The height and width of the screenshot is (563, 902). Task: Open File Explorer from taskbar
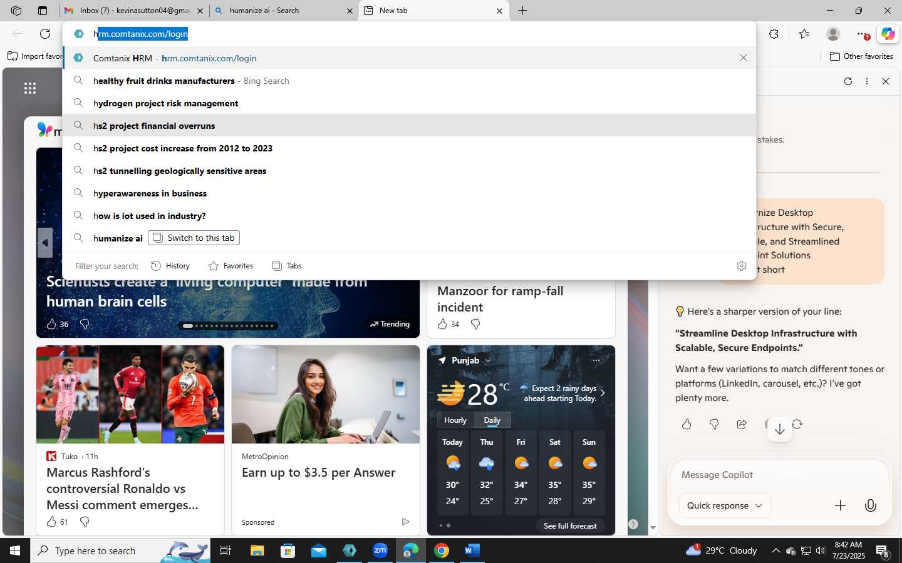tap(257, 550)
